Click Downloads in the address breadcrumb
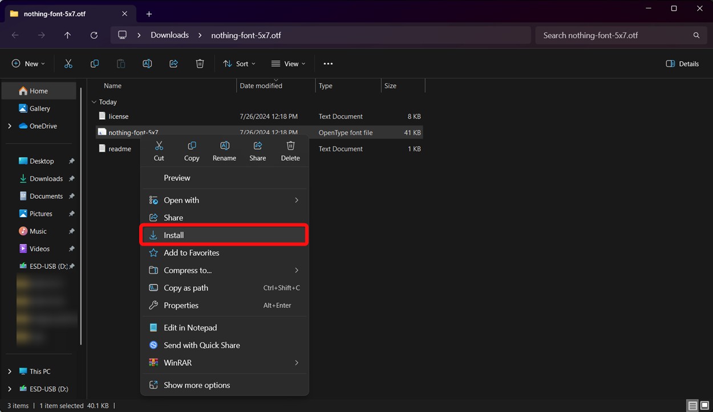Image resolution: width=713 pixels, height=412 pixels. click(x=169, y=35)
